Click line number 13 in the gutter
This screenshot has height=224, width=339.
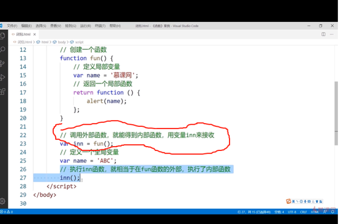[x=23, y=58]
